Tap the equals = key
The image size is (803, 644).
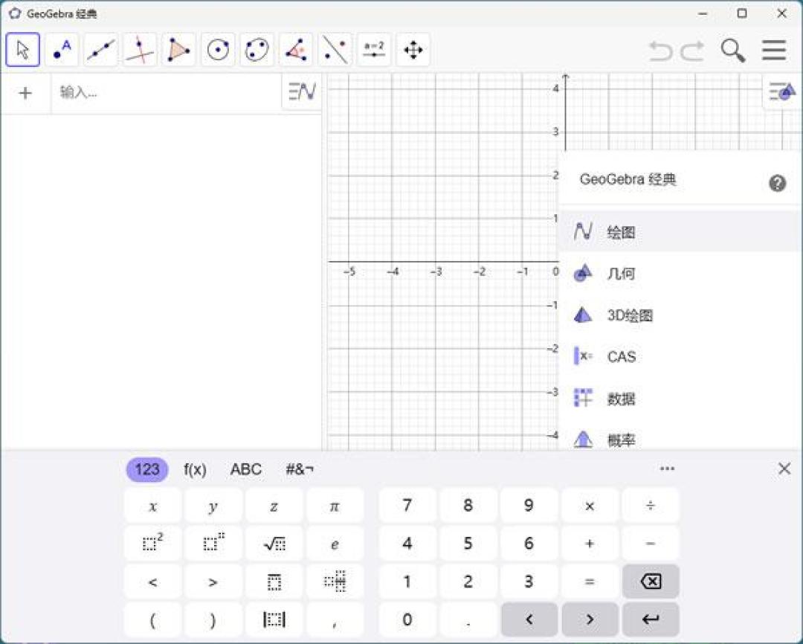click(590, 582)
